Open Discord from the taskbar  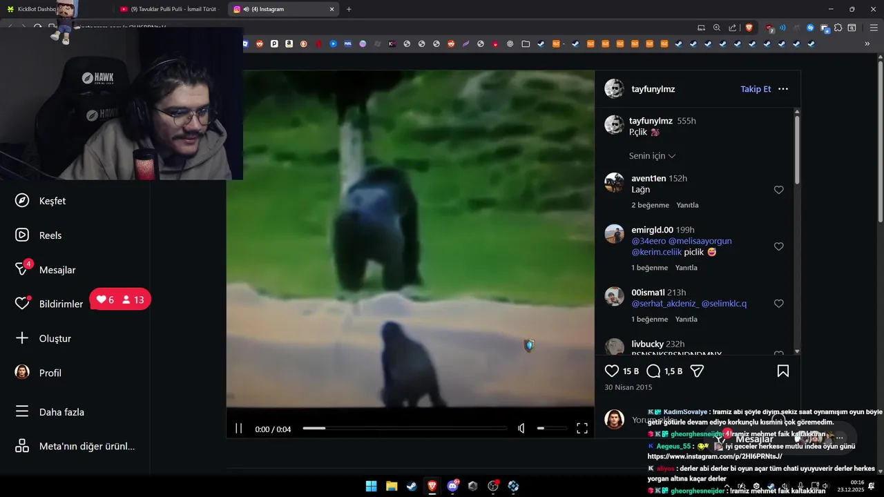(x=453, y=486)
